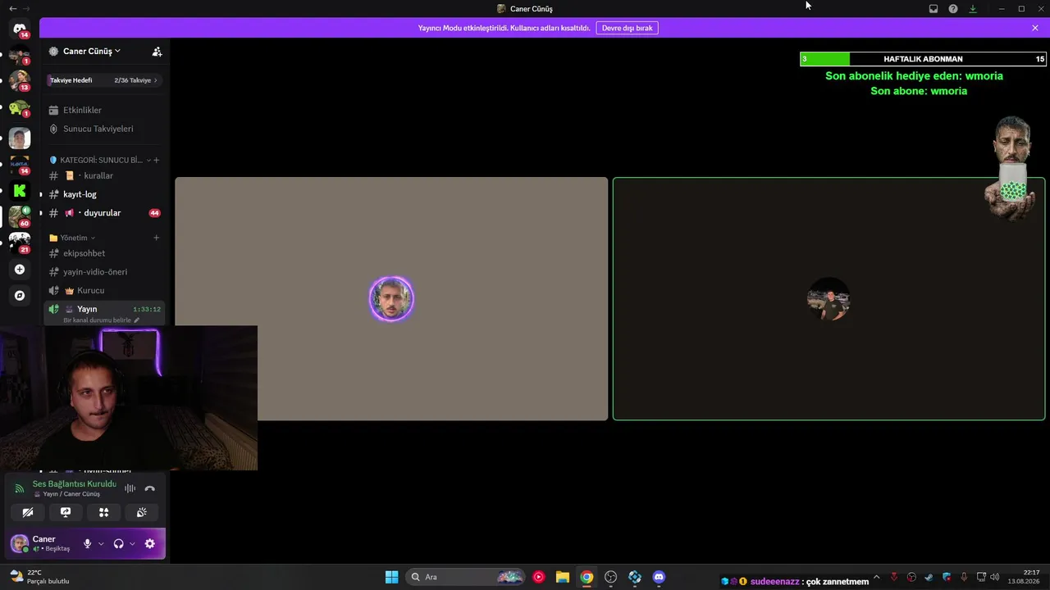Open the turtle avatar server
This screenshot has width=1050, height=590.
pyautogui.click(x=20, y=108)
